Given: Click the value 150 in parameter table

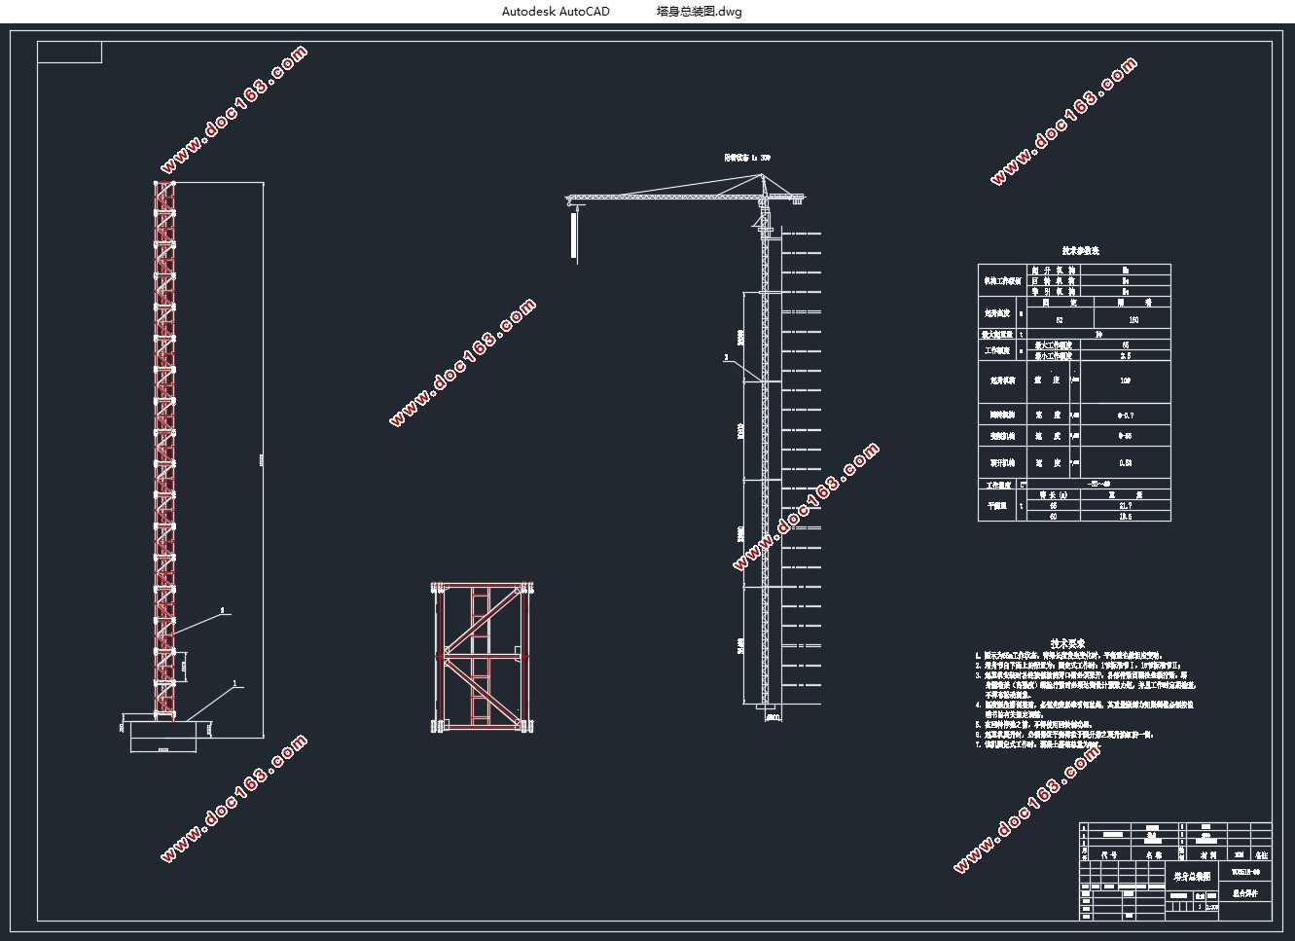Looking at the screenshot, I should (1133, 319).
